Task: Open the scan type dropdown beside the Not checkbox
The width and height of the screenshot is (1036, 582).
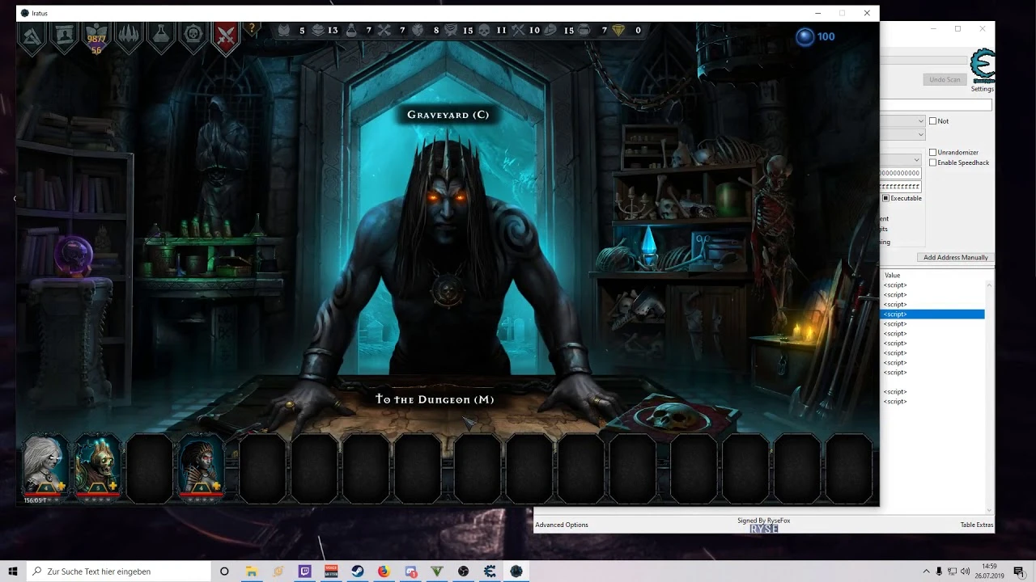Action: pyautogui.click(x=920, y=120)
